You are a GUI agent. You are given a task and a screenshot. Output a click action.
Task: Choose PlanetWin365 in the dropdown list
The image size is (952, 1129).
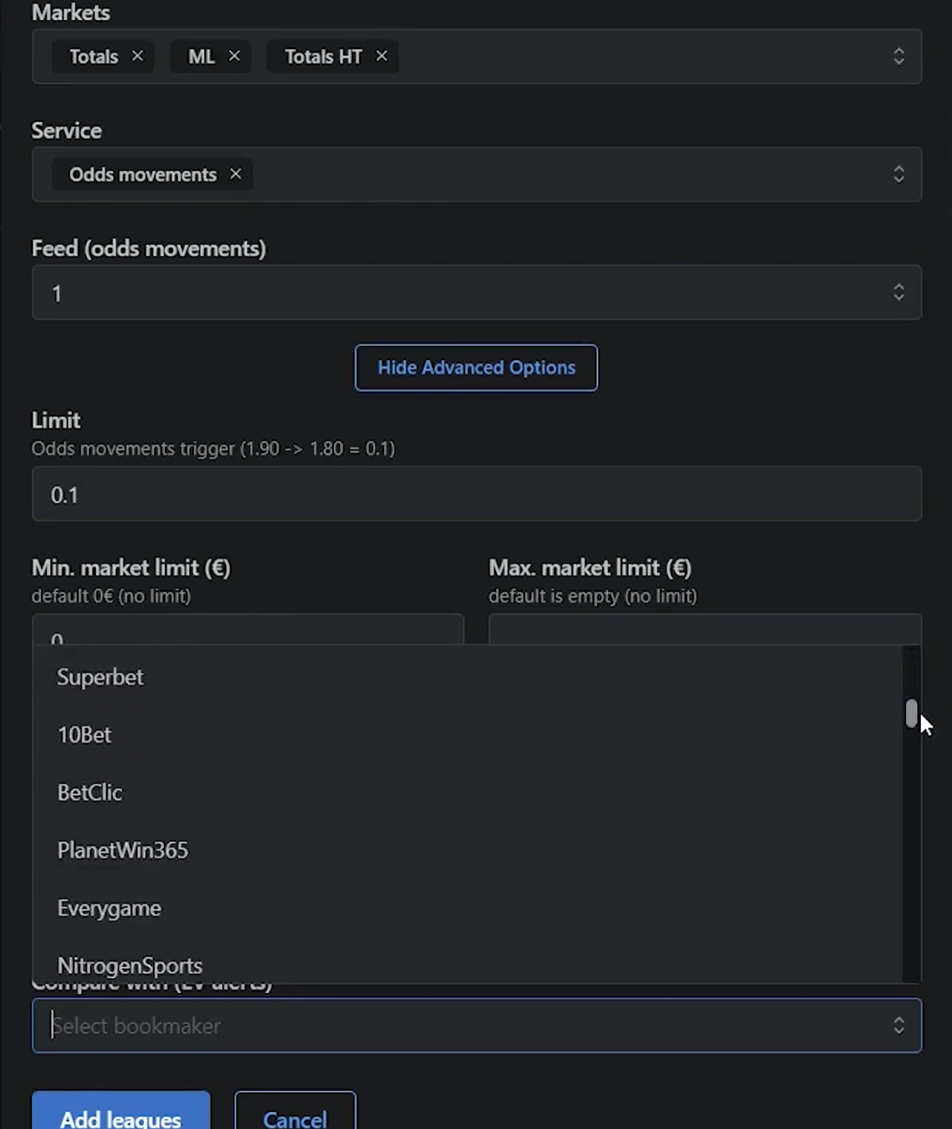[467, 850]
